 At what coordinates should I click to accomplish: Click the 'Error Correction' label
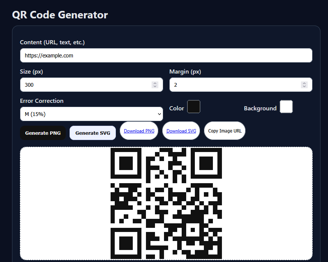point(42,101)
